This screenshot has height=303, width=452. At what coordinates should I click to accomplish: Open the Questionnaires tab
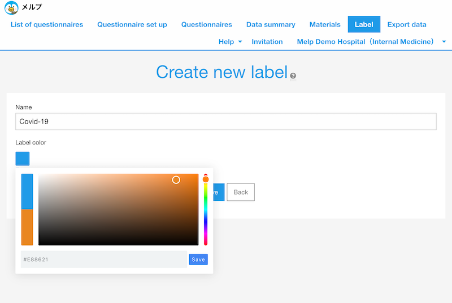tap(206, 24)
